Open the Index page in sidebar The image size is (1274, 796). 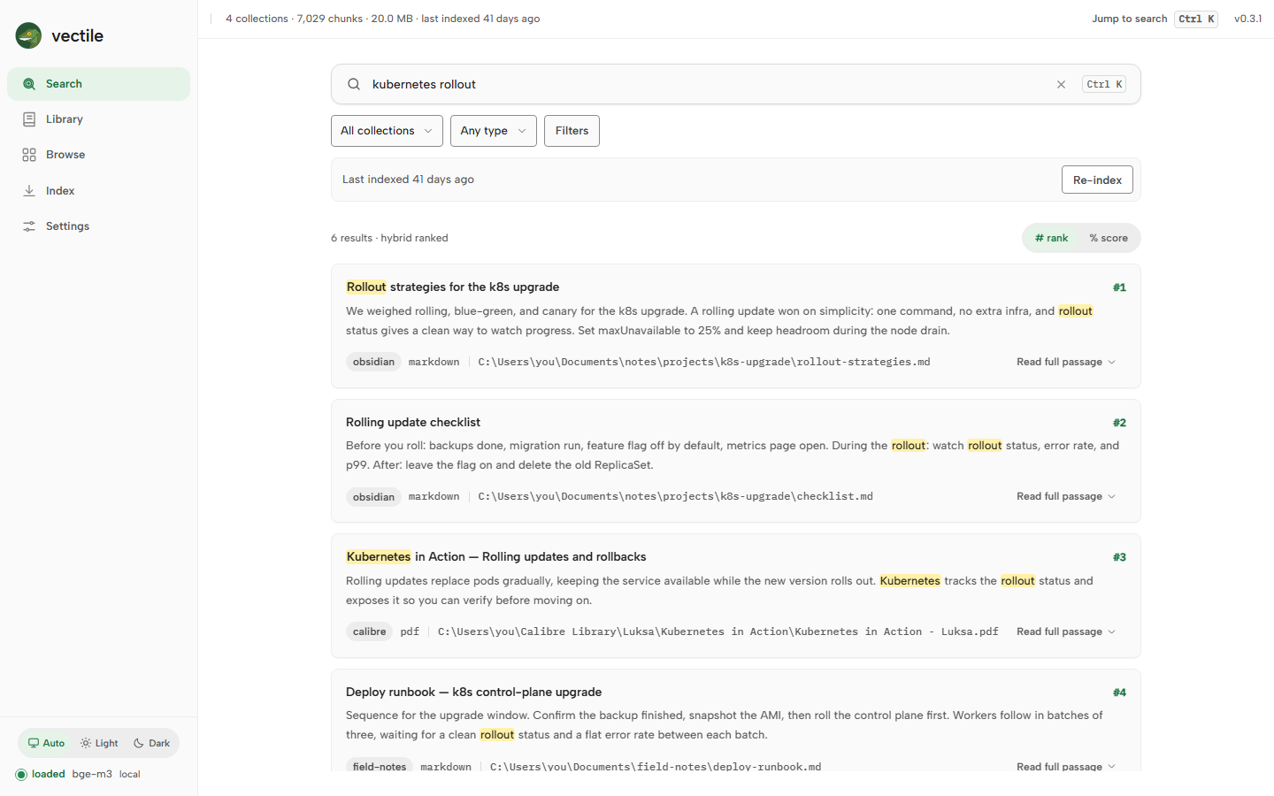[98, 190]
